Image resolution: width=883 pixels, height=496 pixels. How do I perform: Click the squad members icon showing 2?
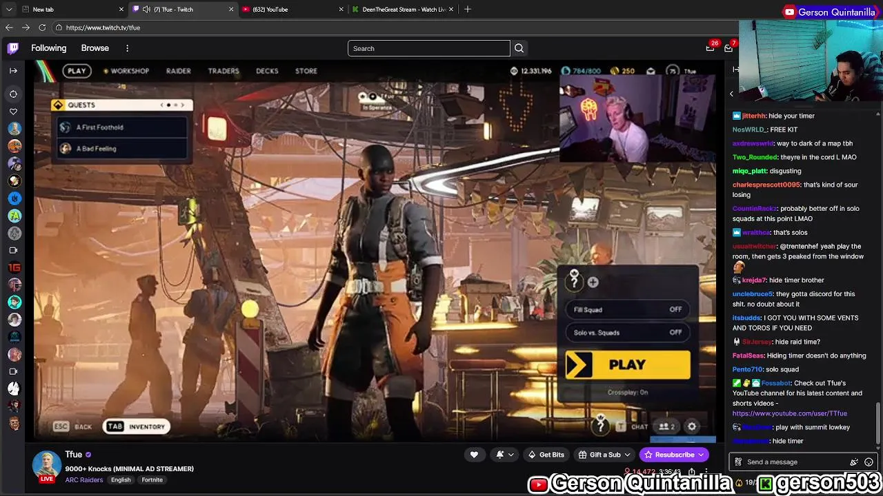[666, 426]
